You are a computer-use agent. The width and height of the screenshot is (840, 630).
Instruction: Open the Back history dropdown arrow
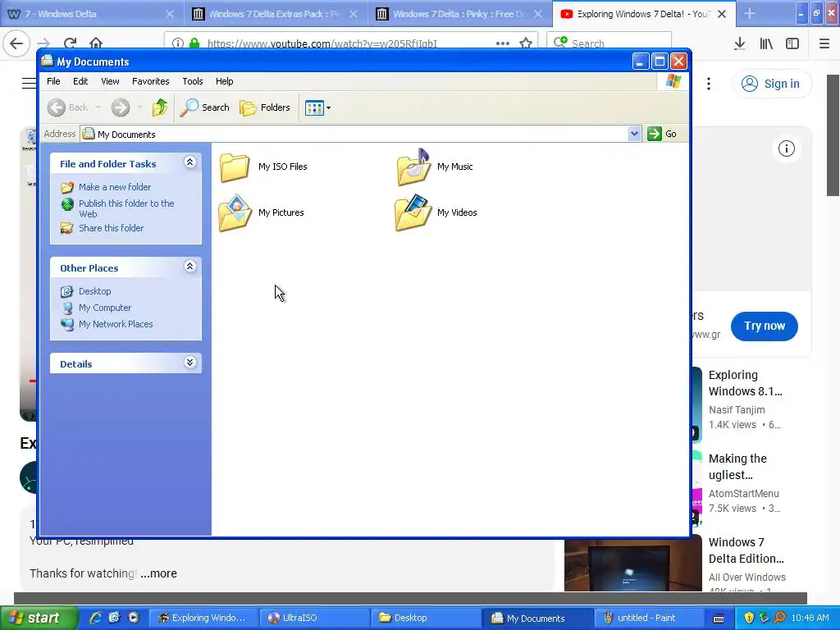pyautogui.click(x=98, y=107)
